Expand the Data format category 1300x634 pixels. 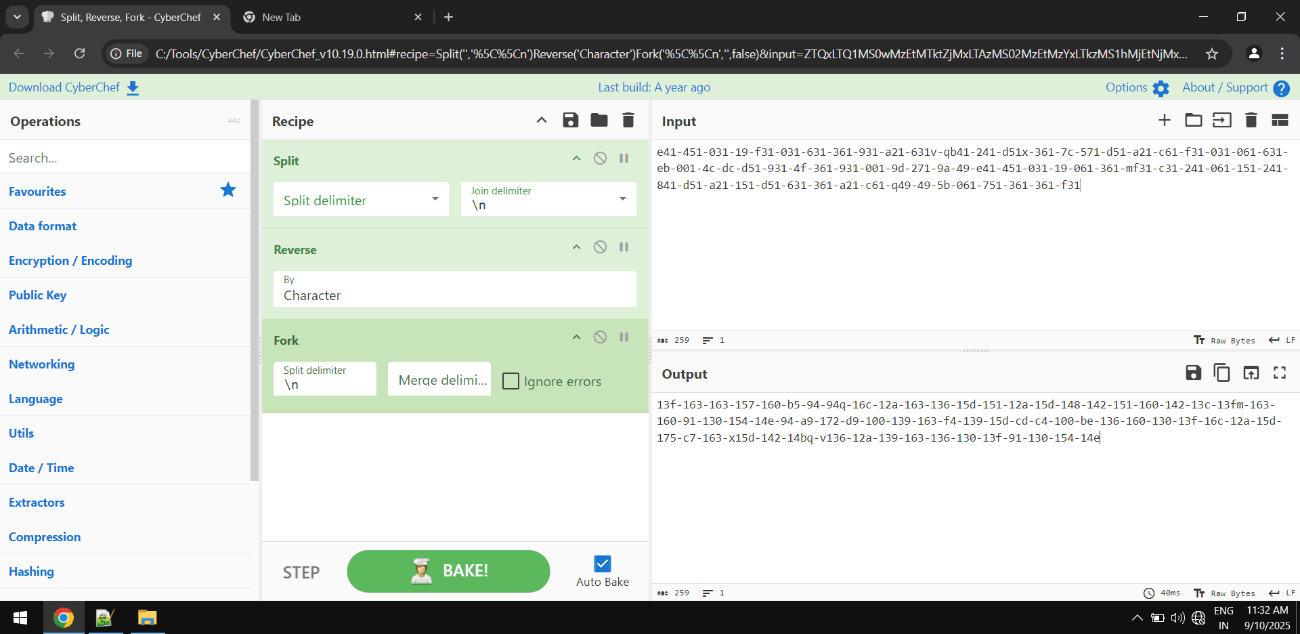(125, 226)
